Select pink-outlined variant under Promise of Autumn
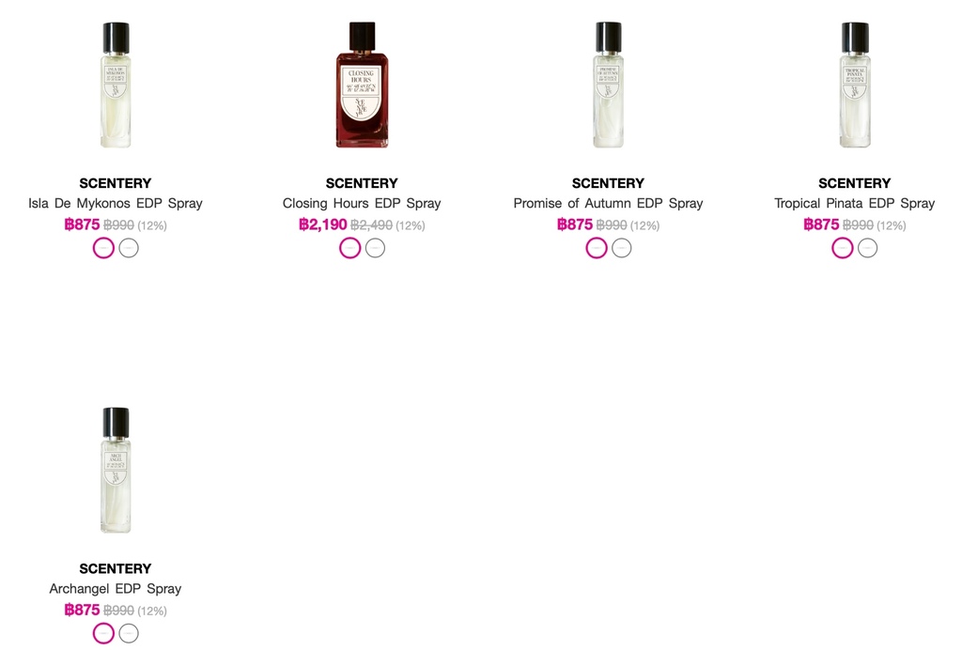Screen dimensions: 962x650 point(597,248)
